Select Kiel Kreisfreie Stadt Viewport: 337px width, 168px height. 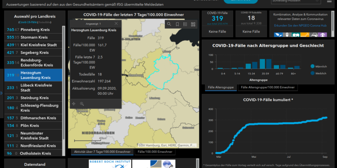point(33,45)
